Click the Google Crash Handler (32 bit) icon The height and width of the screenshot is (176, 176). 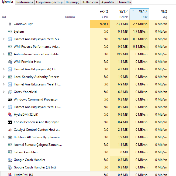coord(10,167)
